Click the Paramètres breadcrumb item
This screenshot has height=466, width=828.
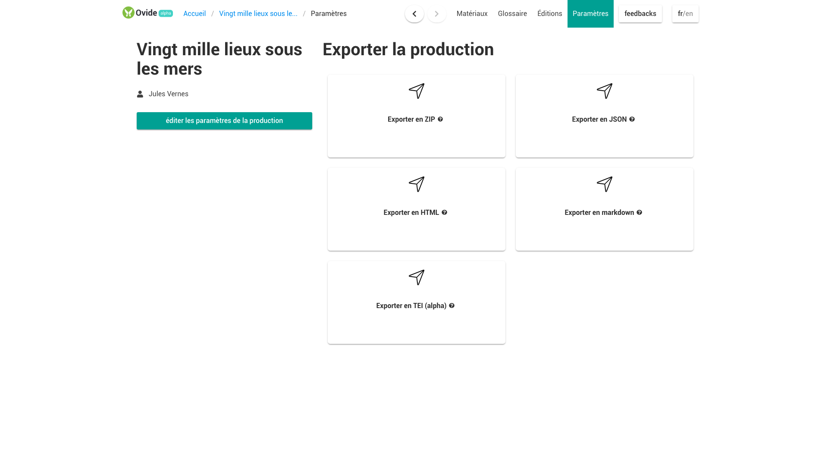[329, 14]
